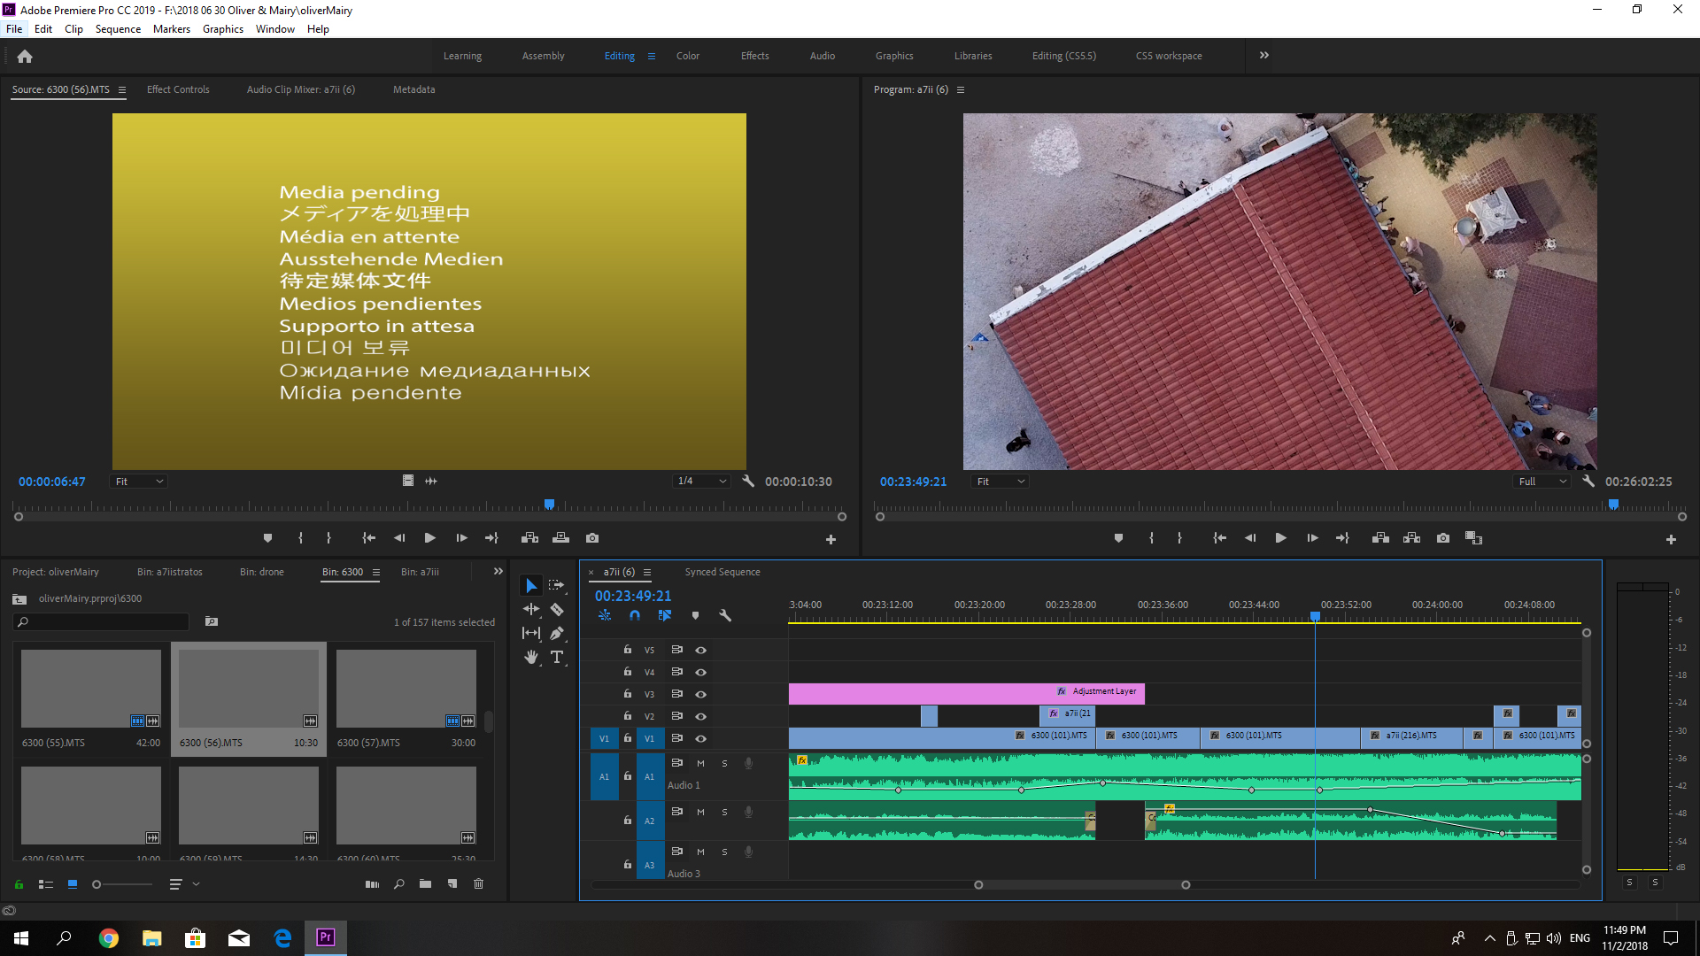Open Program playback resolution Full dropdown
1700x956 pixels.
click(1542, 481)
